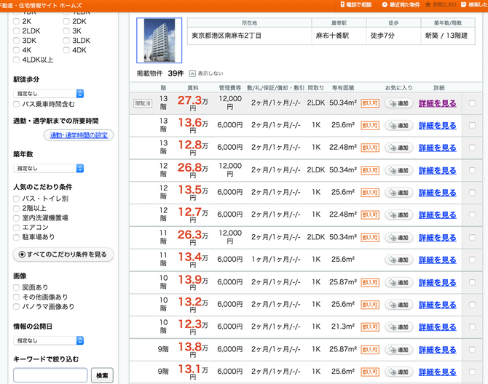This screenshot has height=384, width=488.
Task: Click the keyword search input field
Action: pyautogui.click(x=50, y=375)
